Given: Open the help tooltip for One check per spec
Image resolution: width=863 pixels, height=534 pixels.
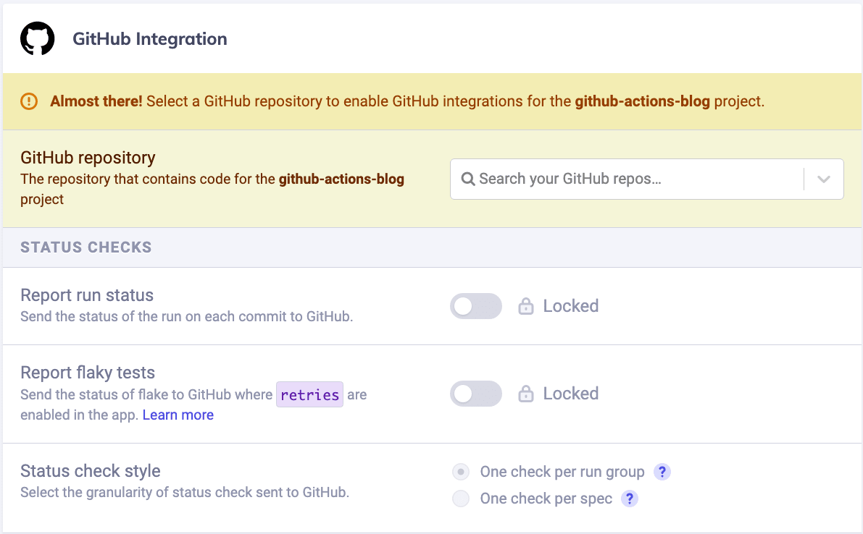Looking at the screenshot, I should (x=630, y=499).
